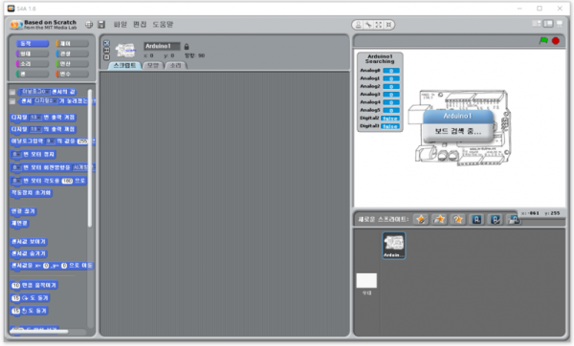Check the analog sensor value reporter checkbox
This screenshot has height=346, width=574.
pyautogui.click(x=12, y=92)
